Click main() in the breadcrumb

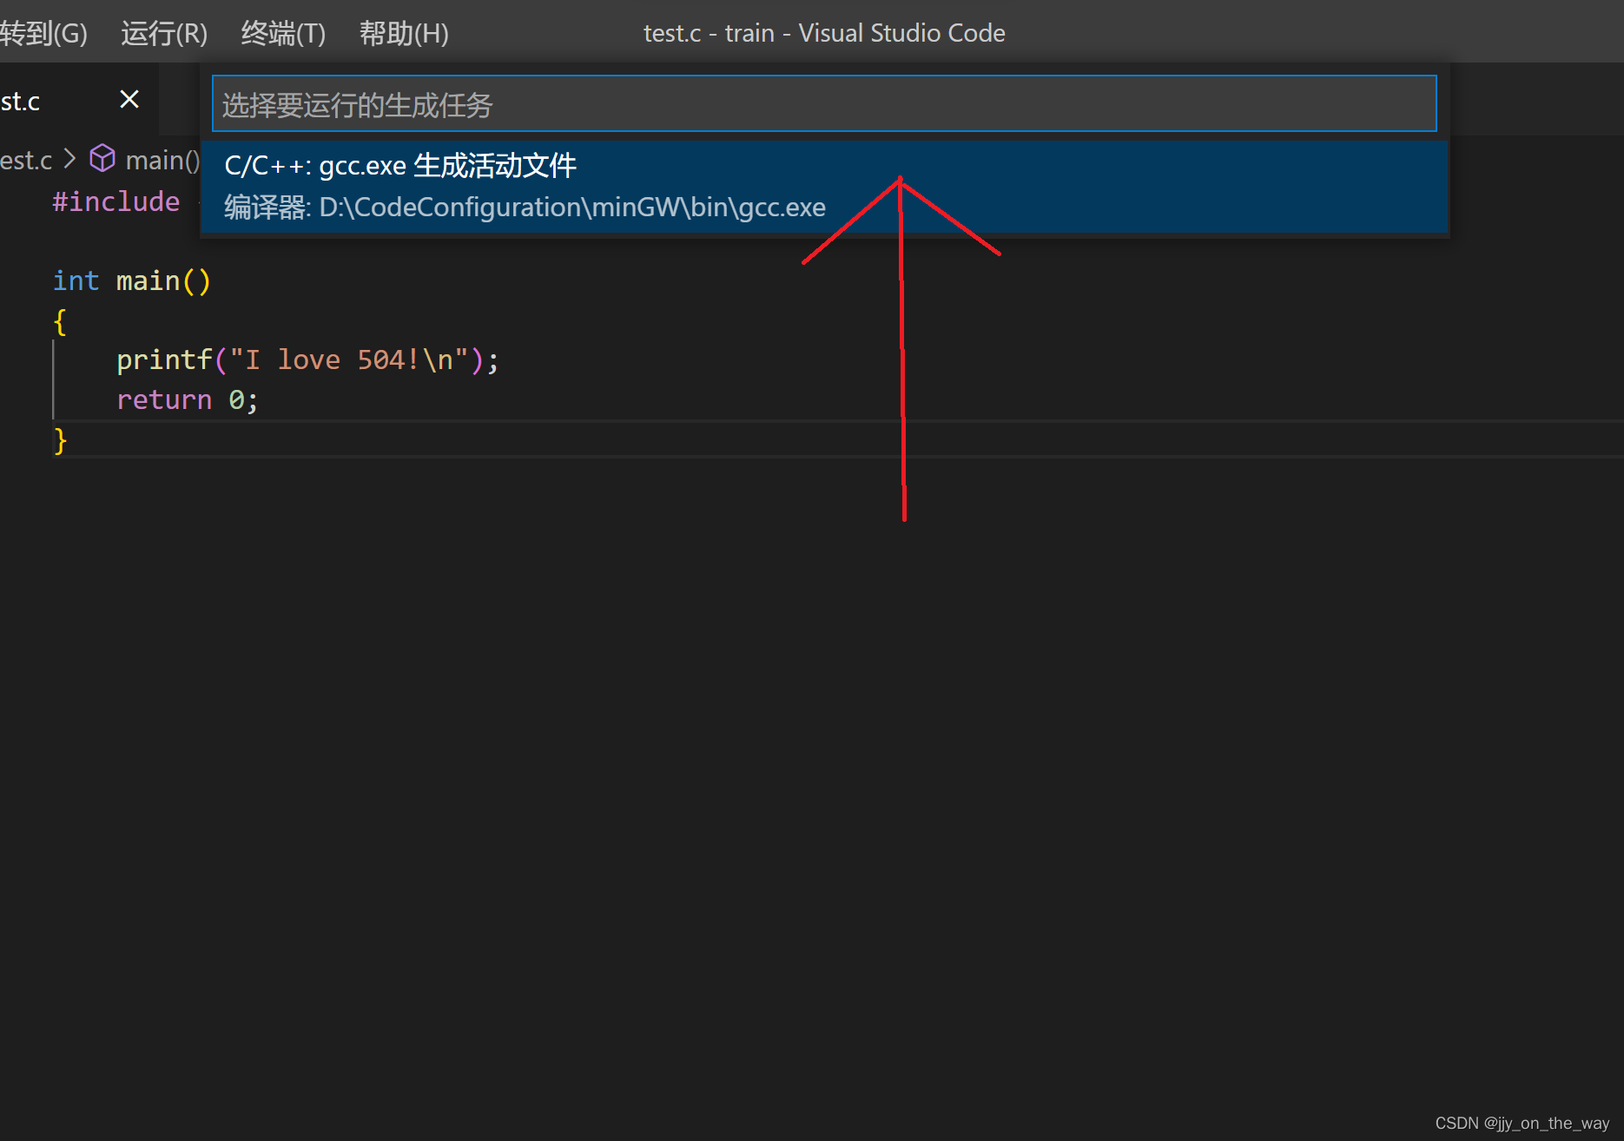click(162, 160)
